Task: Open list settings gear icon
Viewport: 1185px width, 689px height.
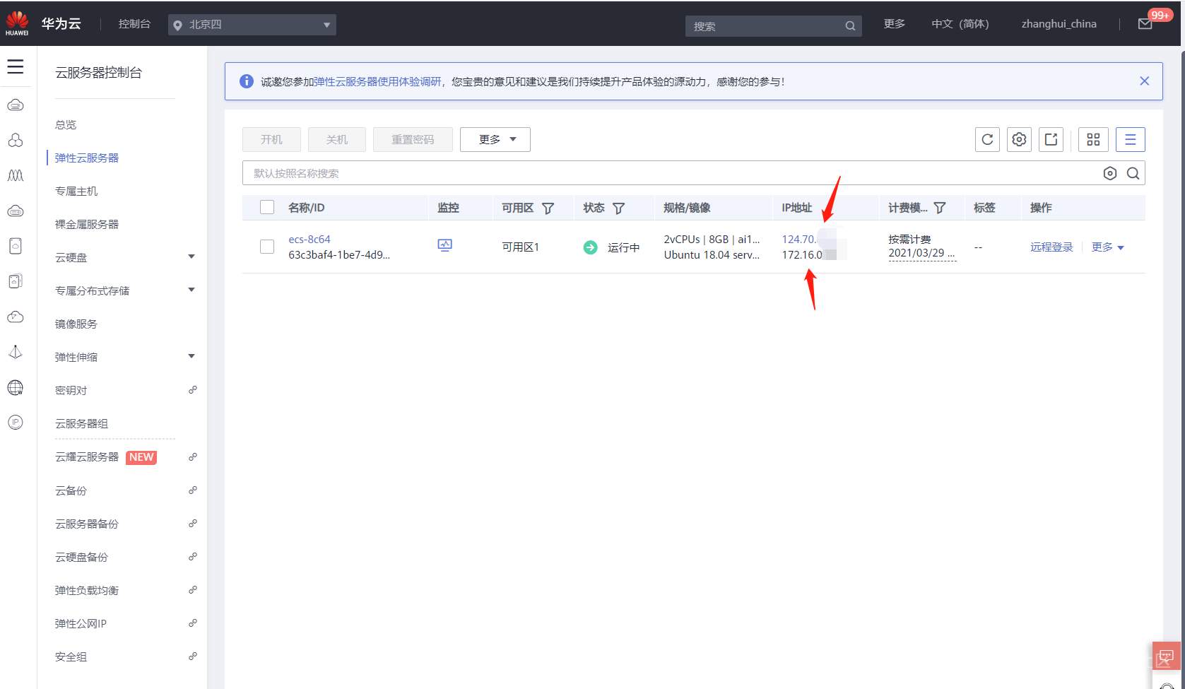Action: pyautogui.click(x=1019, y=139)
